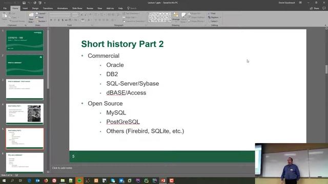Select slide 2 'What is a database?' thumbnail
The height and width of the screenshot is (184, 328).
pyautogui.click(x=25, y=65)
